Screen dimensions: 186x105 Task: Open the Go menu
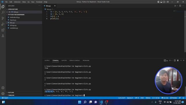tap(28, 2)
